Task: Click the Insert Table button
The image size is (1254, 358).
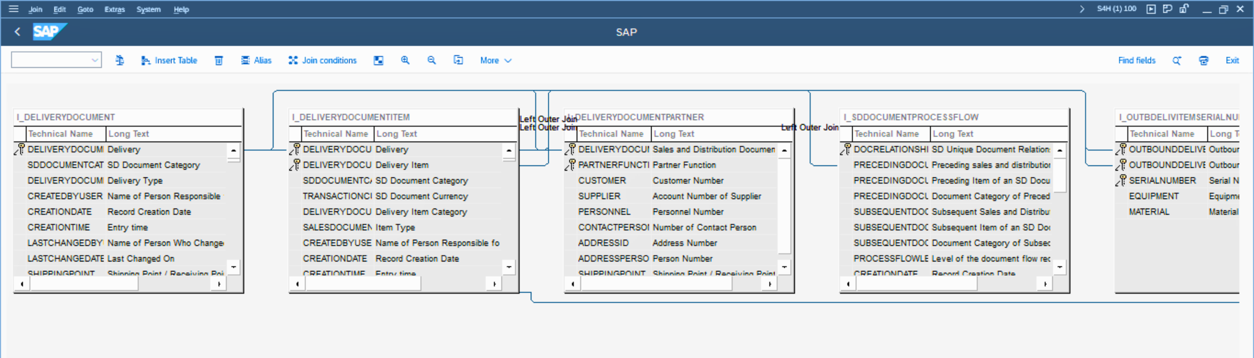Action: [x=169, y=60]
